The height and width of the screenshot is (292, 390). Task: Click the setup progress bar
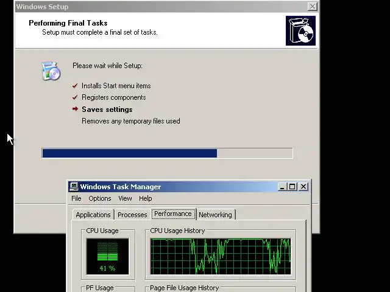point(167,153)
